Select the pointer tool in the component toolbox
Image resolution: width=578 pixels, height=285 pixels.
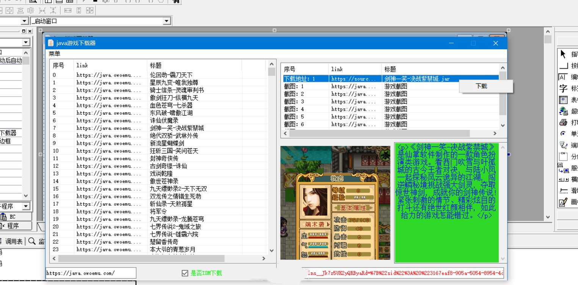pos(563,54)
